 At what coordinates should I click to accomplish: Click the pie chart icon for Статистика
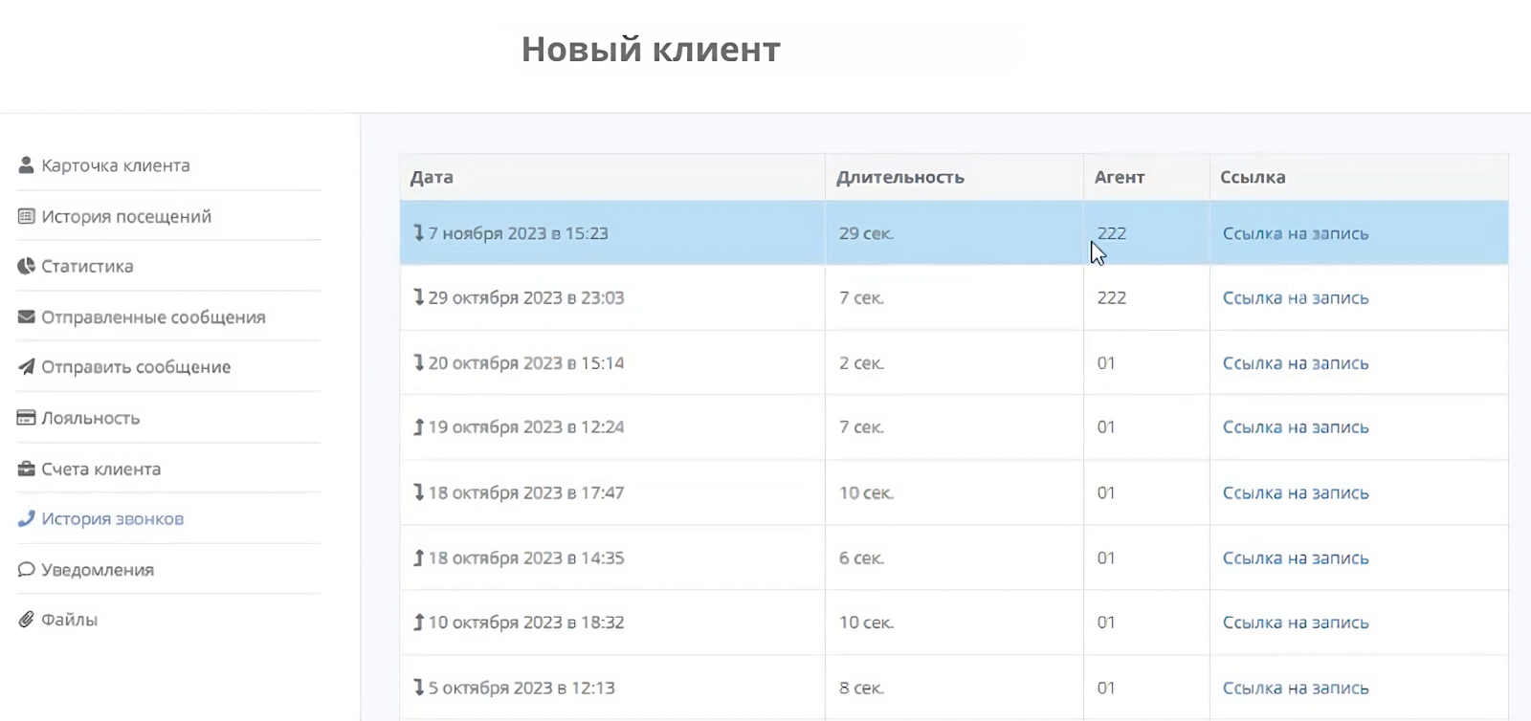click(x=26, y=266)
